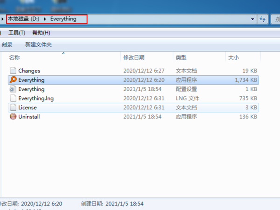Sort files by the 类型 column header
This screenshot has width=280, height=210.
pyautogui.click(x=181, y=57)
